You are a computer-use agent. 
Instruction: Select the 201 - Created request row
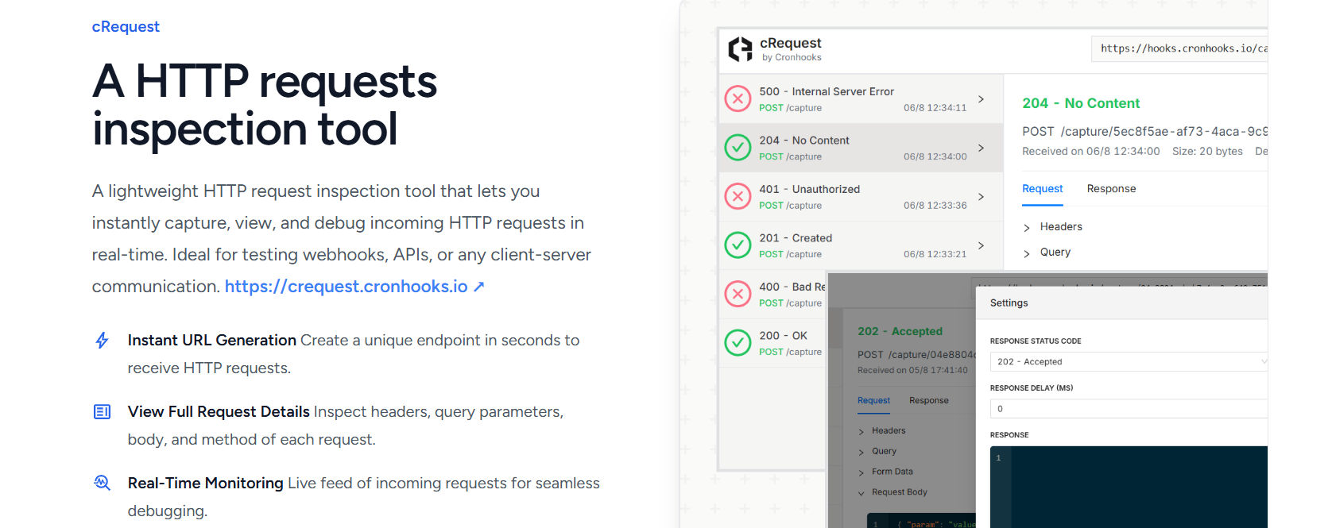pos(861,245)
